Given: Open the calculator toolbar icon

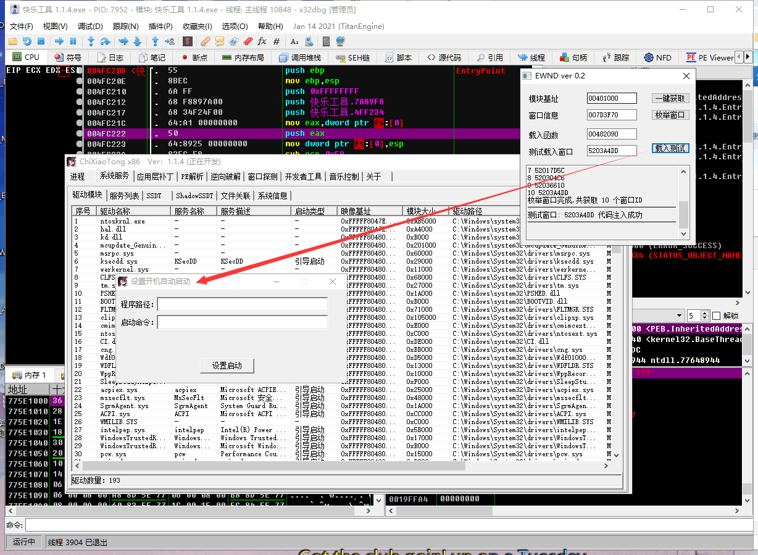Looking at the screenshot, I should point(327,41).
